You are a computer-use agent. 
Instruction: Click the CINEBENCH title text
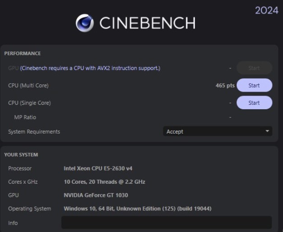pyautogui.click(x=147, y=23)
